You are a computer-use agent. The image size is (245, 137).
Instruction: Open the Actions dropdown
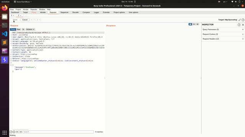click(30, 29)
